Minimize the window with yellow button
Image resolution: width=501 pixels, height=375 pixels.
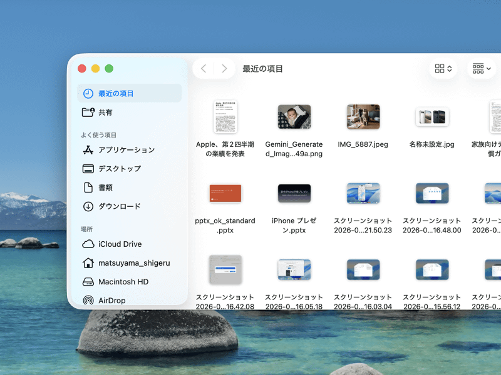point(96,69)
